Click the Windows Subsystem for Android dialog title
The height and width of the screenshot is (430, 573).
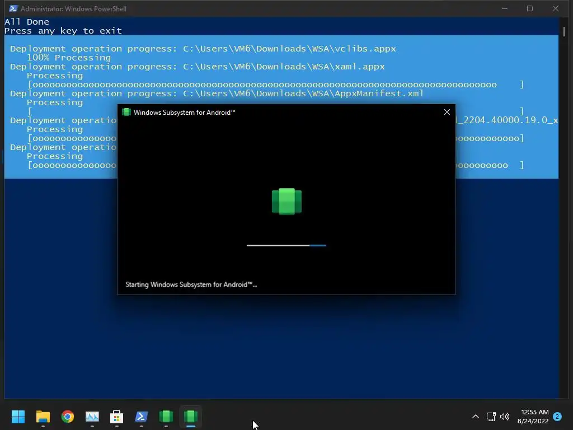coord(185,112)
